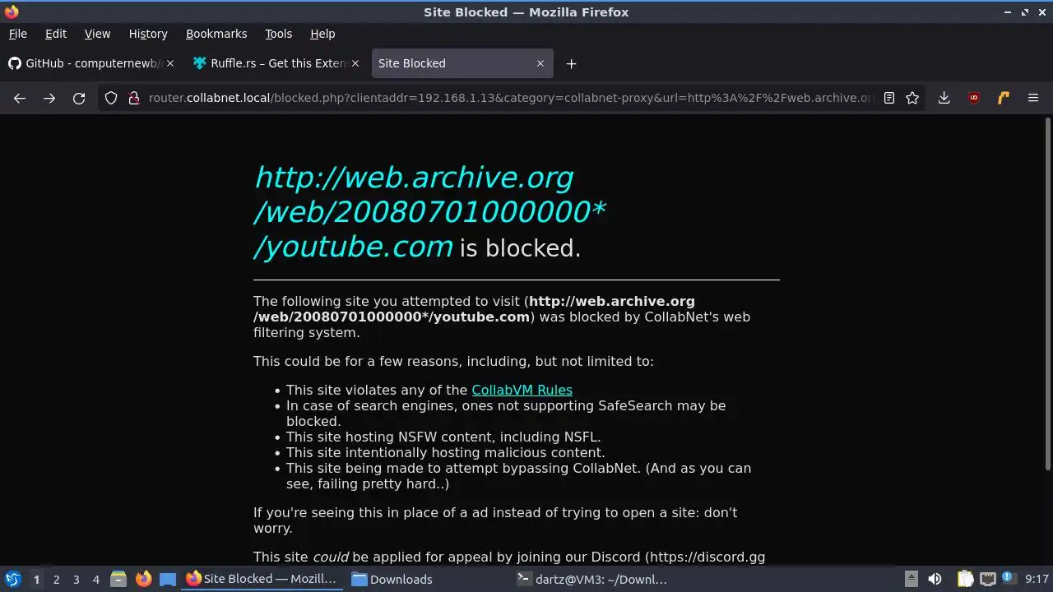The height and width of the screenshot is (592, 1053).
Task: Open the network status tray icon
Action: click(x=987, y=579)
